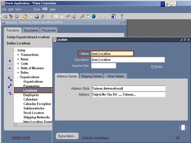
Task: Click the Find flashlight icon
Action: click(x=11, y=16)
